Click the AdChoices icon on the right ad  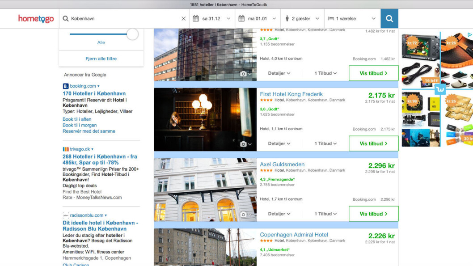[470, 35]
